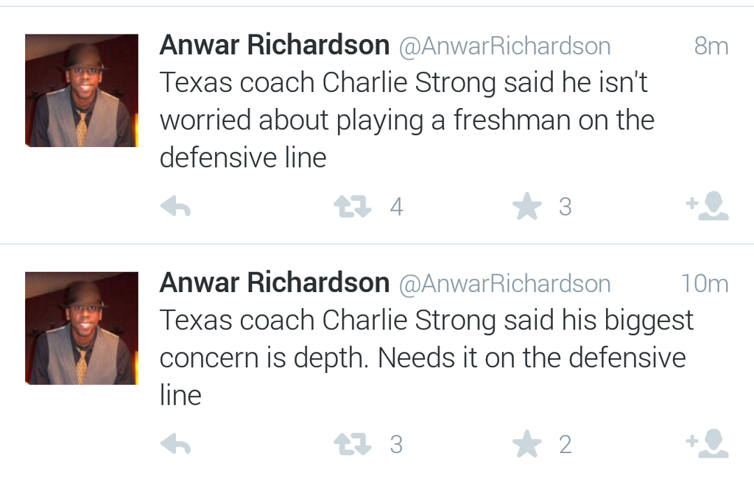The height and width of the screenshot is (481, 754).
Task: Tap the @AnwarRichardson handle in the bottom tweet
Action: [x=504, y=284]
